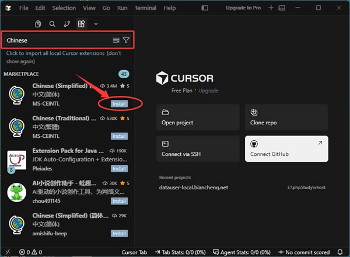Viewport: 350px width, 257px height.
Task: Click the Connect via SSH card
Action: (x=198, y=148)
